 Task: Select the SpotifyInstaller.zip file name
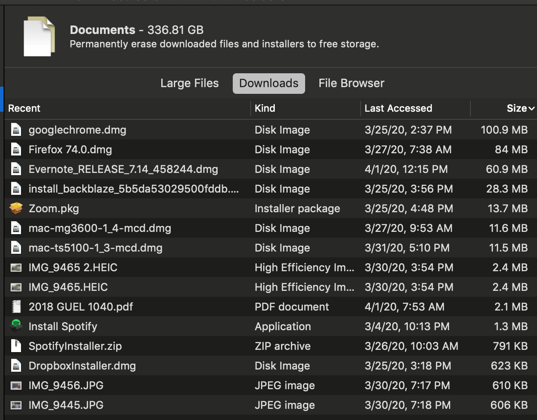(x=75, y=346)
